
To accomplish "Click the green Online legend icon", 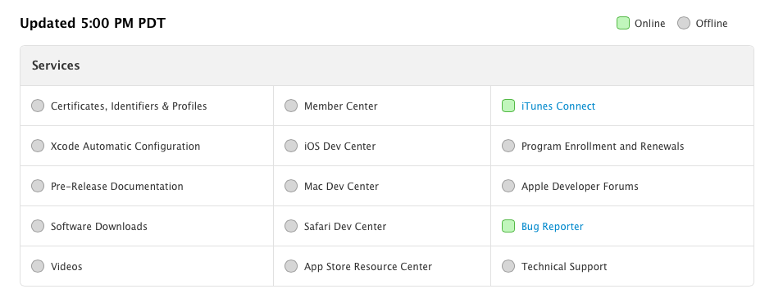I will click(623, 23).
